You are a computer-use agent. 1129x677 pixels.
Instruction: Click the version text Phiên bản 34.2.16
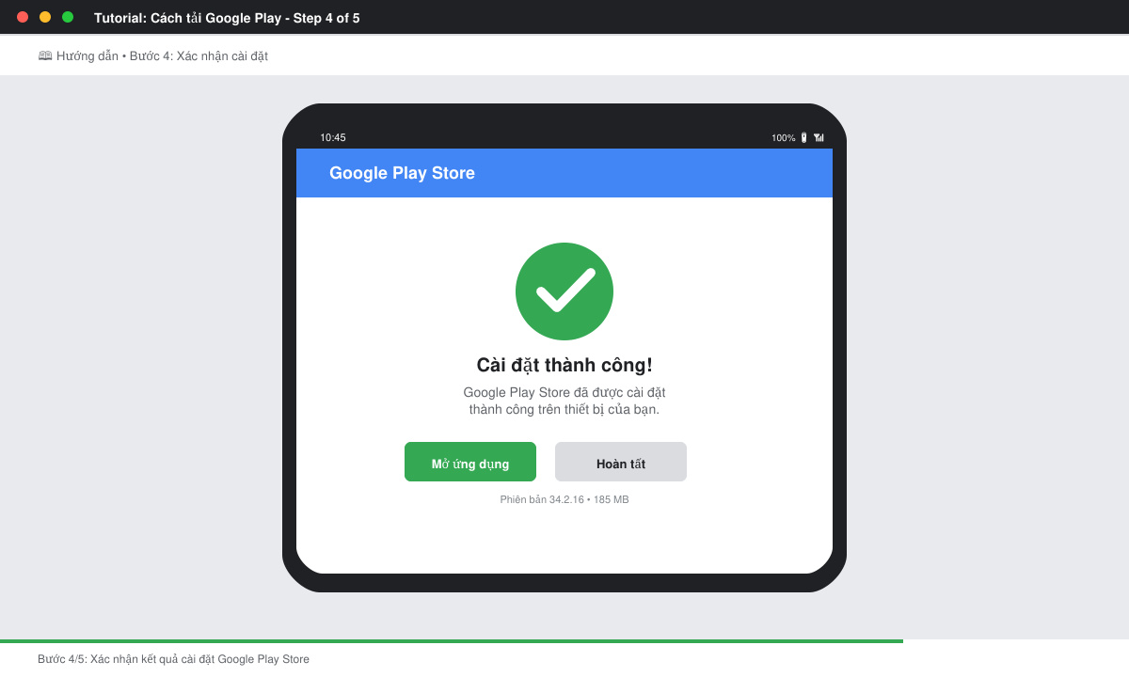542,499
